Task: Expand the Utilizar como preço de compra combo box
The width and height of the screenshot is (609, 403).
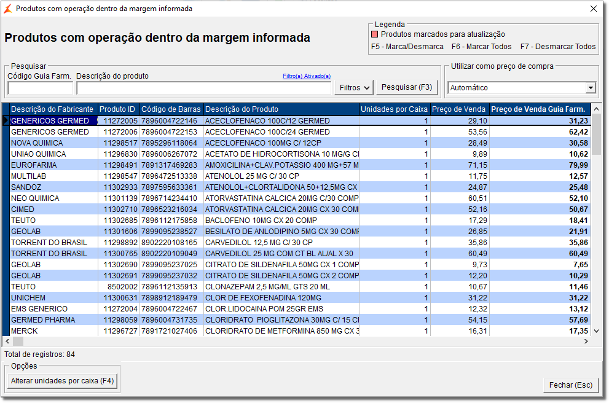Action: coord(591,88)
